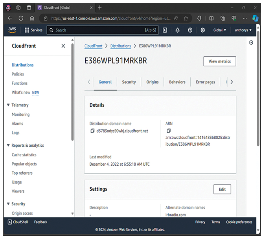This screenshot has height=238, width=263.
Task: Open the notifications bell icon
Action: [177, 30]
